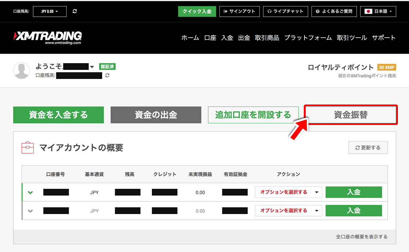Select the highlighted 資金振替 button

pyautogui.click(x=350, y=115)
